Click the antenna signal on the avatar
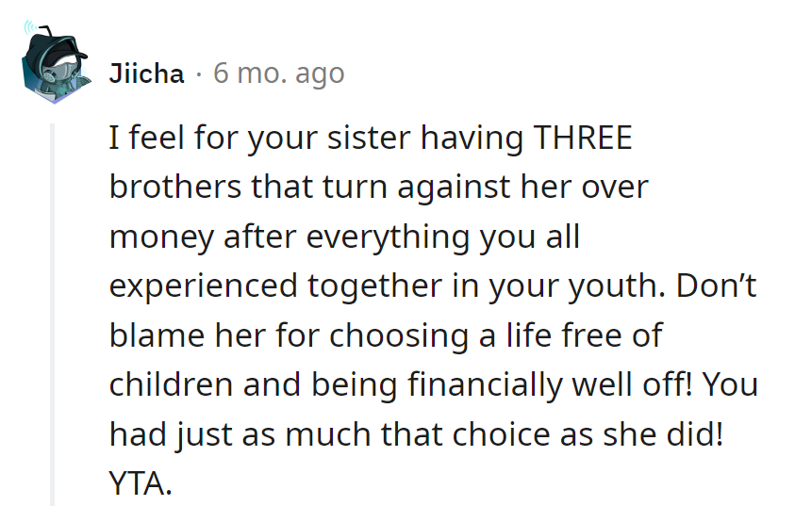This screenshot has width=795, height=506. pos(32,28)
